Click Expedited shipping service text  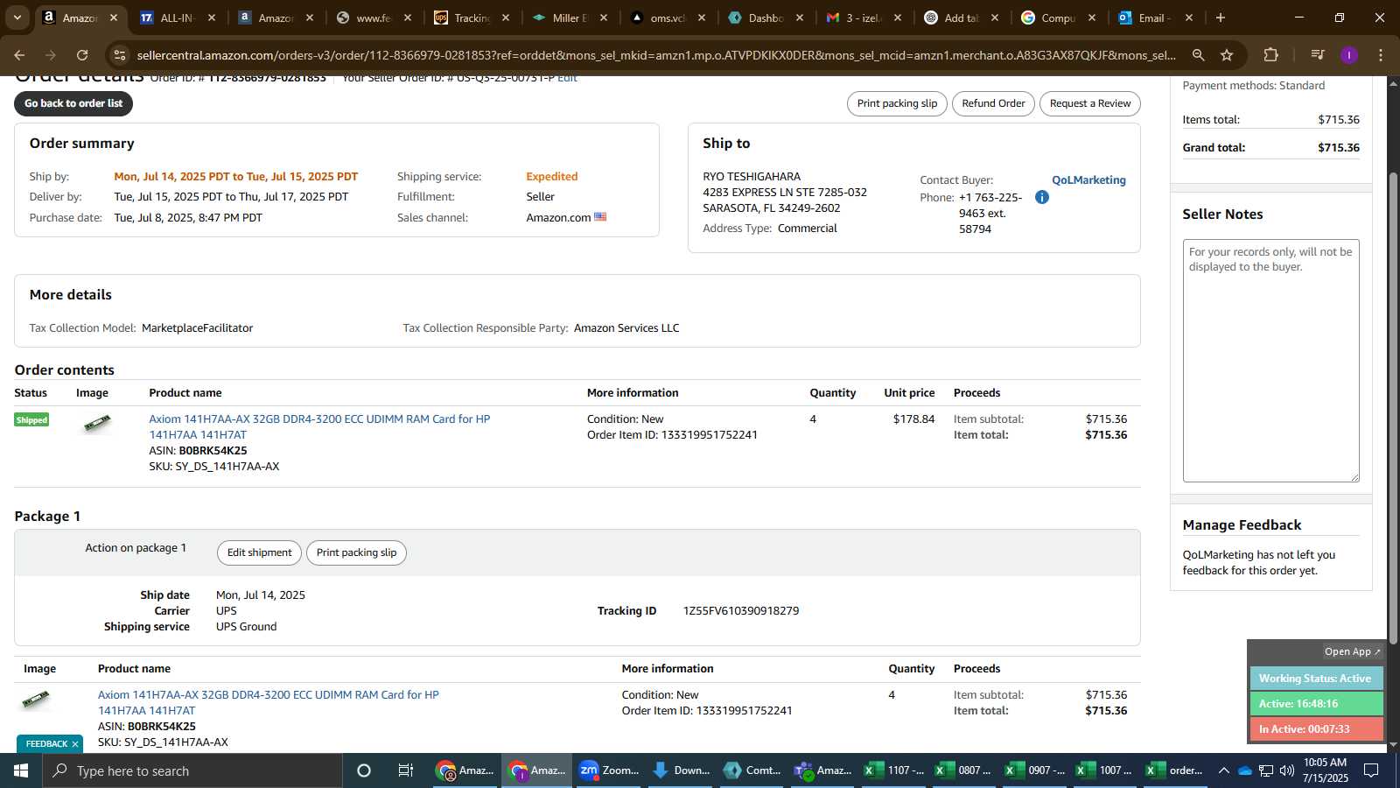[x=552, y=177]
